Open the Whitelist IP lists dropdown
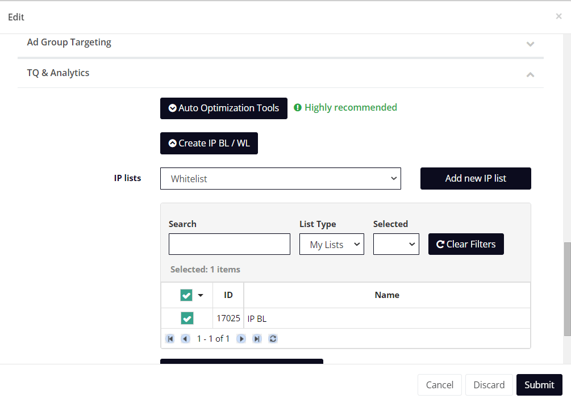Image resolution: width=571 pixels, height=403 pixels. coord(281,179)
